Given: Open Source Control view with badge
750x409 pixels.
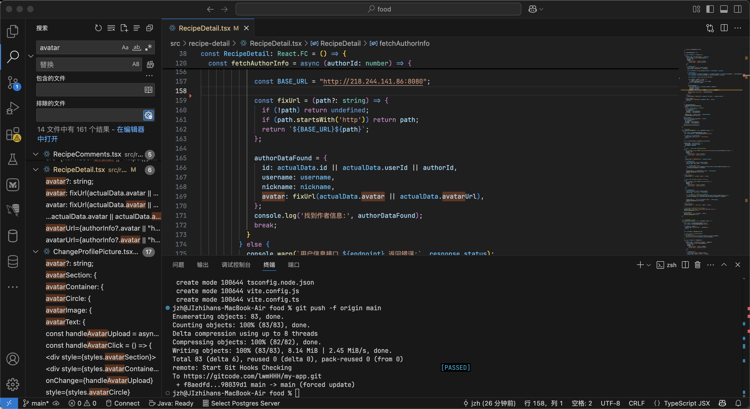Looking at the screenshot, I should (13, 83).
